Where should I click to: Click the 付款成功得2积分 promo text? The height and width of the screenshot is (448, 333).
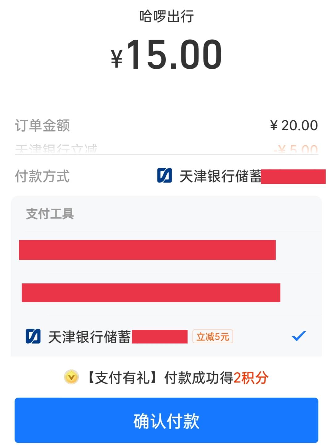pos(198,378)
